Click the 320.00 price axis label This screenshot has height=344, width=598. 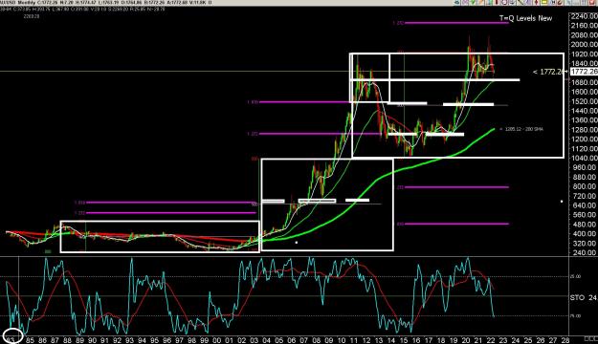pos(585,244)
